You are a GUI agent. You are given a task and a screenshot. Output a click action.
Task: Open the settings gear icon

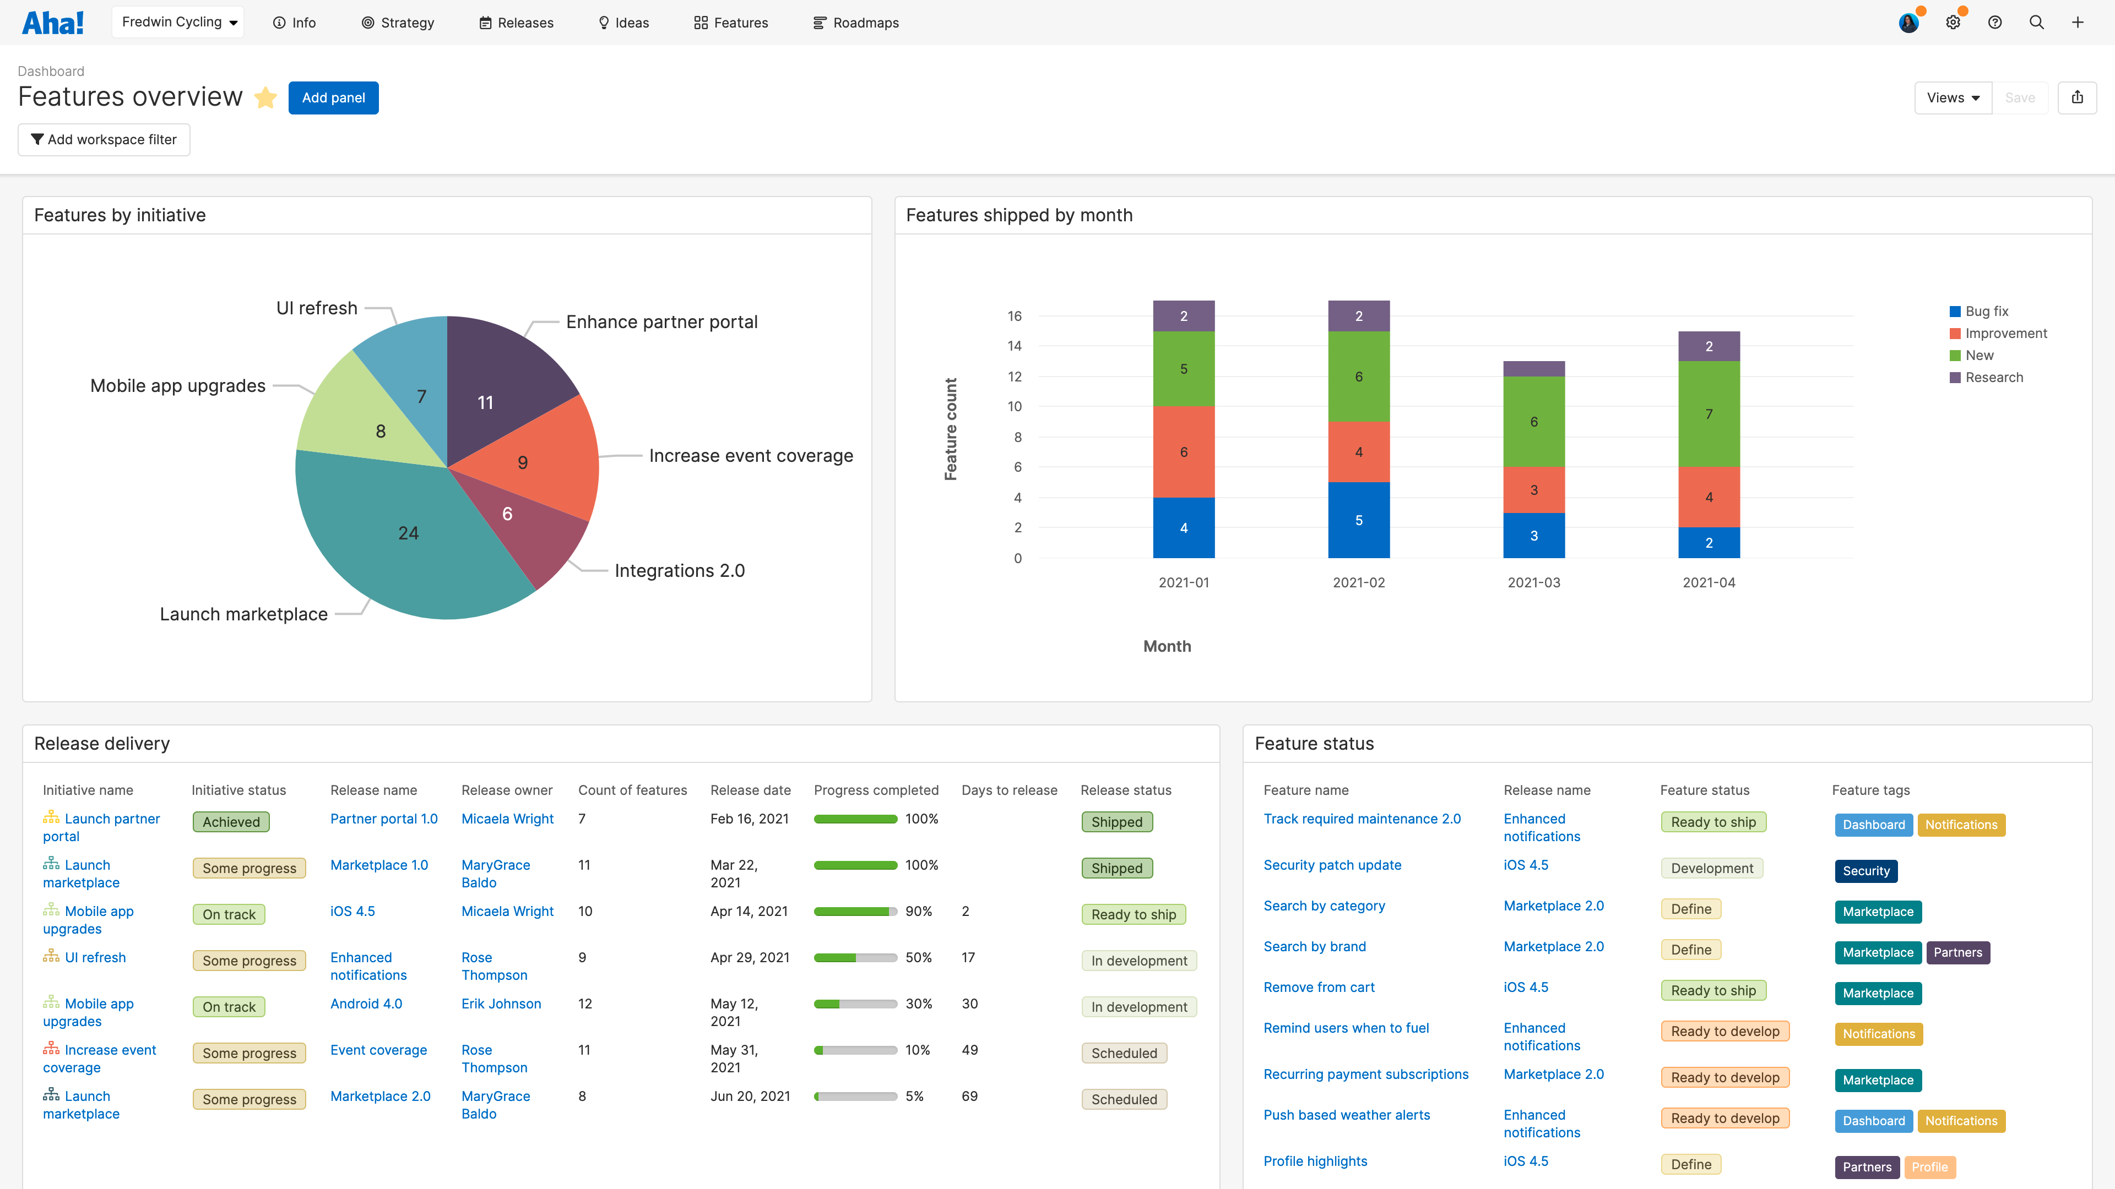(1953, 23)
